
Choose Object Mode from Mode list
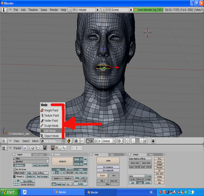51,136
